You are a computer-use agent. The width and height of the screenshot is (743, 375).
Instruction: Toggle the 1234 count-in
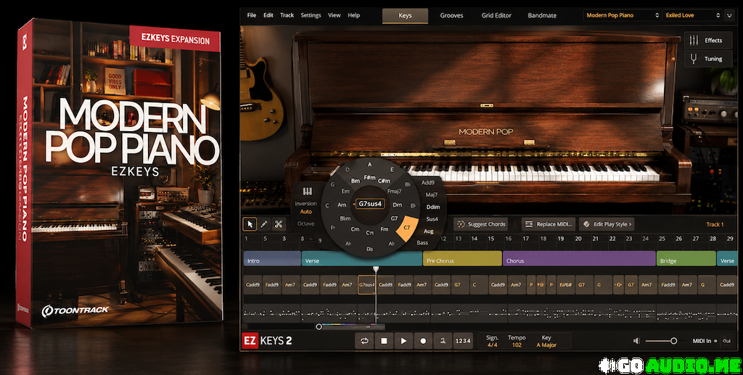462,340
